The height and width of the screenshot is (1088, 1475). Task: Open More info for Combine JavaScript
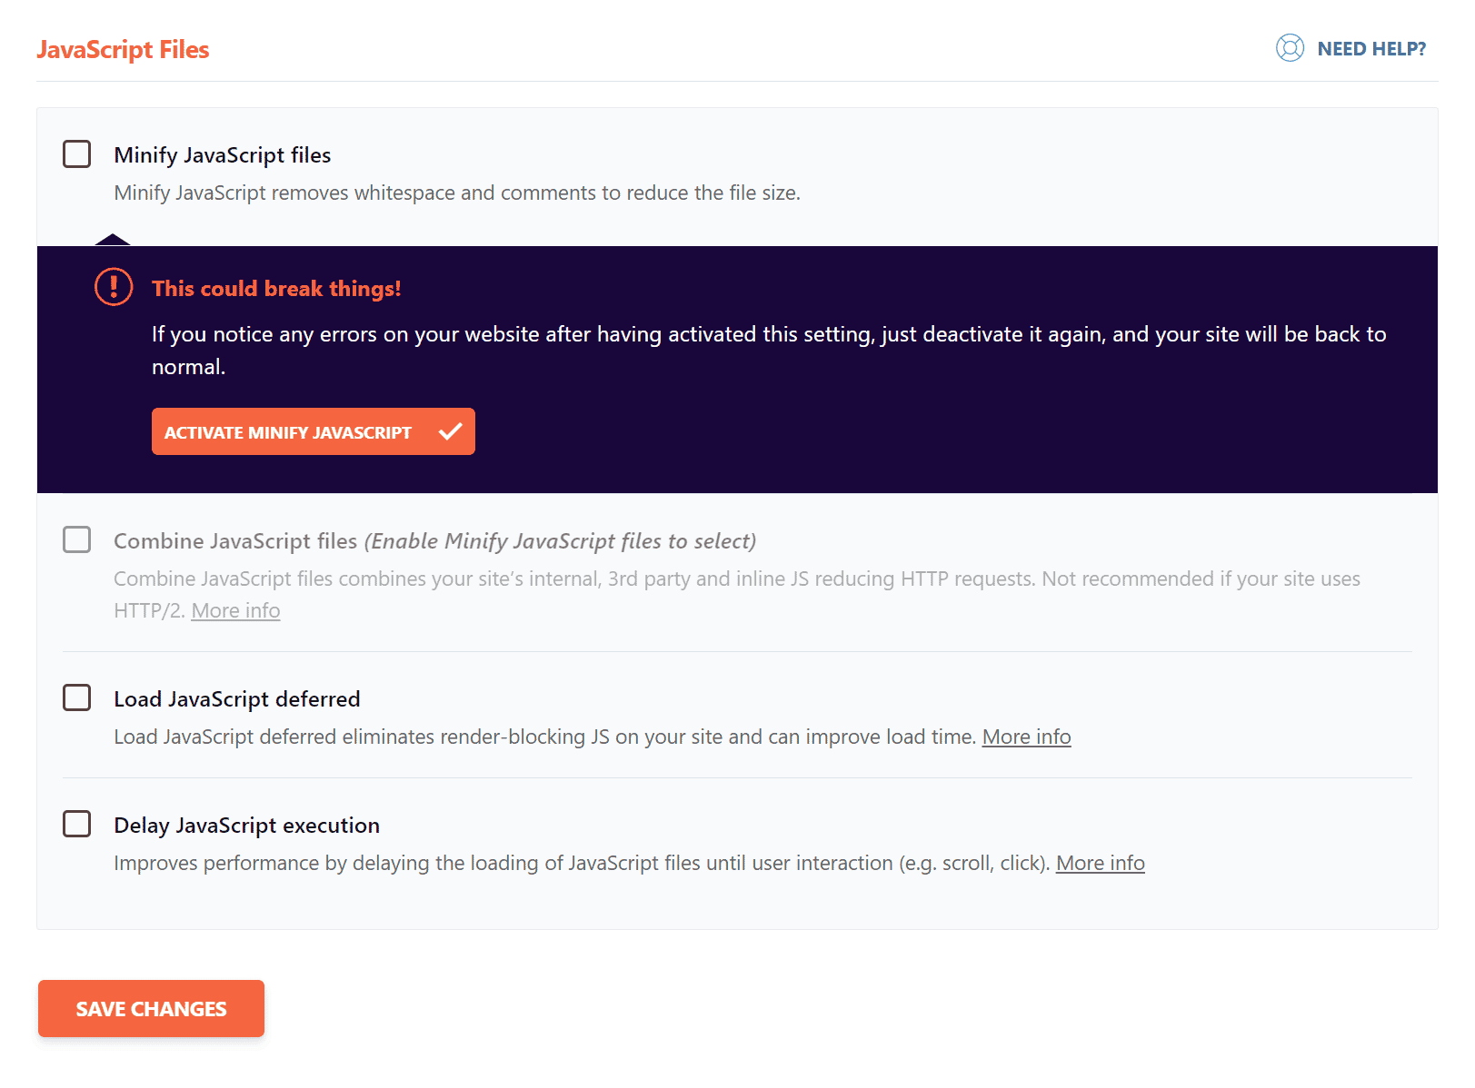235,610
